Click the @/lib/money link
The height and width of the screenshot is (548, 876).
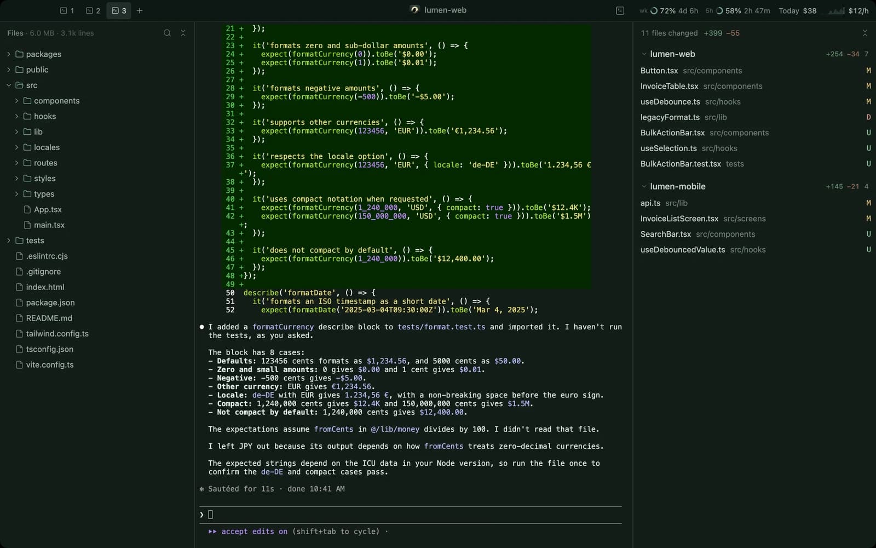[x=395, y=429]
